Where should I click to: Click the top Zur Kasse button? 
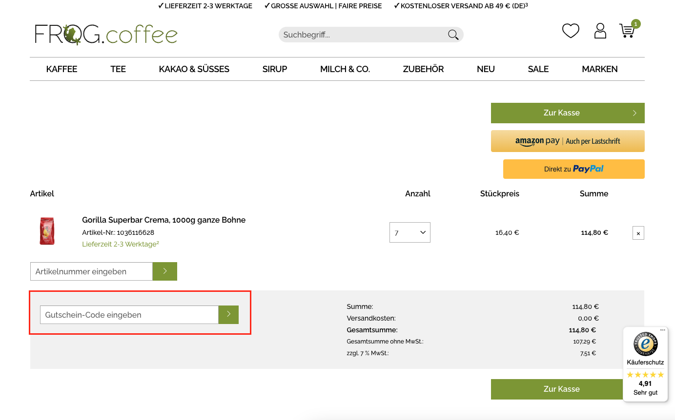(x=568, y=113)
